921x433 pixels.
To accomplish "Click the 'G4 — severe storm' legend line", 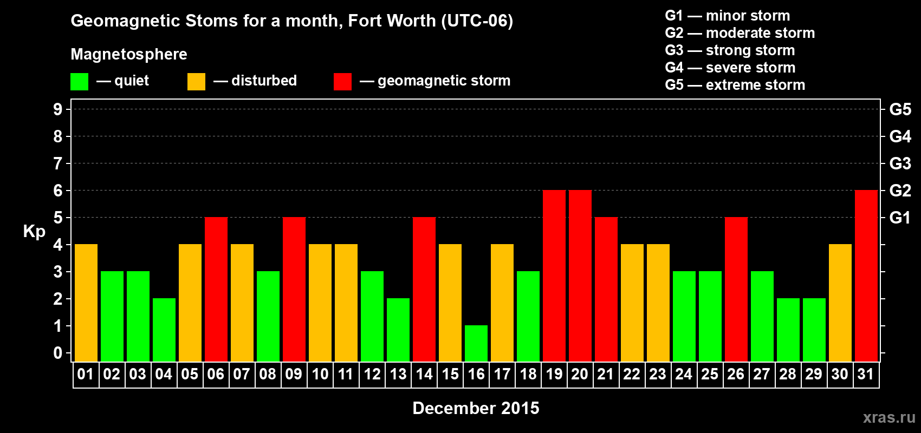I will click(730, 68).
